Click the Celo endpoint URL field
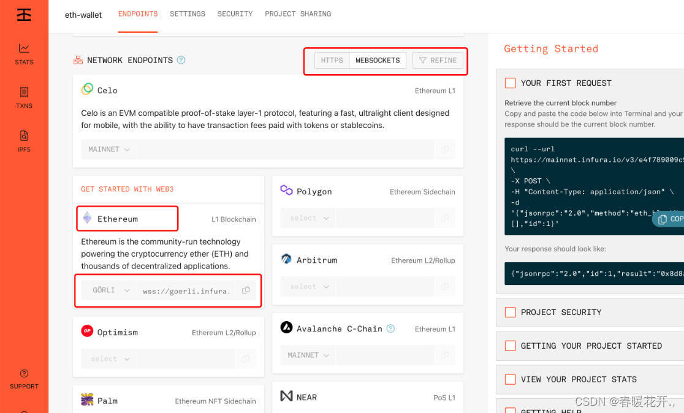This screenshot has height=413, width=684. pos(285,149)
